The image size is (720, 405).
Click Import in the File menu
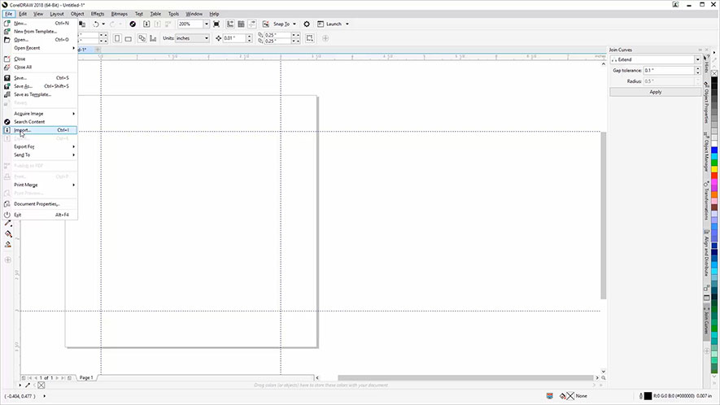pos(23,130)
